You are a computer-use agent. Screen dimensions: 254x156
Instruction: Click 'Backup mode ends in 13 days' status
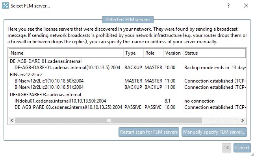click(x=215, y=68)
